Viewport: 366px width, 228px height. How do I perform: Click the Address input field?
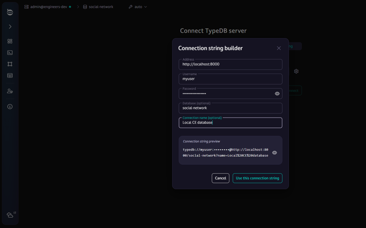230,64
